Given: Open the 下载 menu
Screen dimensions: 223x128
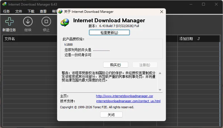Looking at the screenshot, I should pos(31,11).
